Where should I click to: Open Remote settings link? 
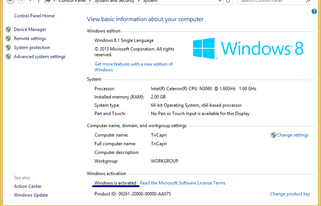click(x=30, y=38)
